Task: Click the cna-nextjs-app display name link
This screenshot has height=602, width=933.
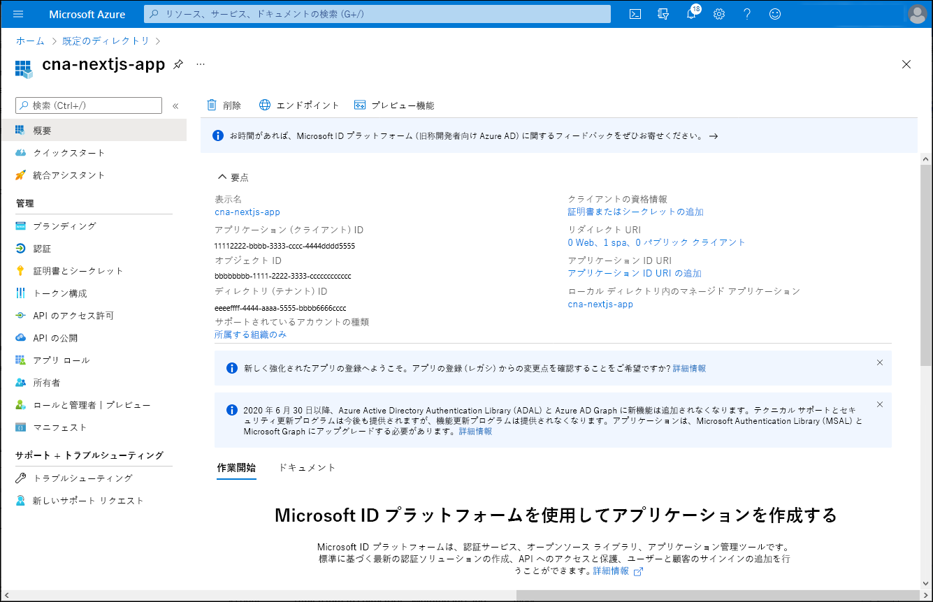Action: click(247, 212)
